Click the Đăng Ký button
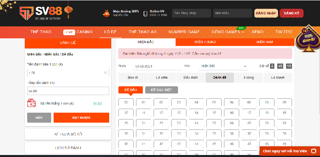This screenshot has height=157, width=320. point(292,13)
